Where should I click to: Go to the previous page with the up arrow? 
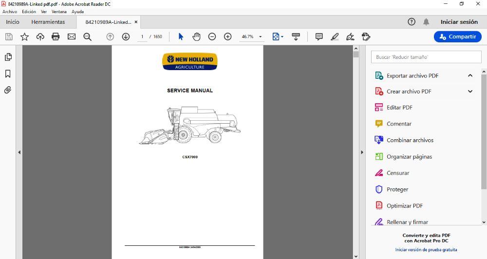pyautogui.click(x=110, y=37)
